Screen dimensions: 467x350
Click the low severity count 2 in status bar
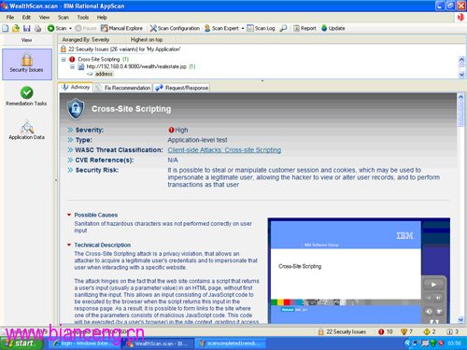[430, 332]
